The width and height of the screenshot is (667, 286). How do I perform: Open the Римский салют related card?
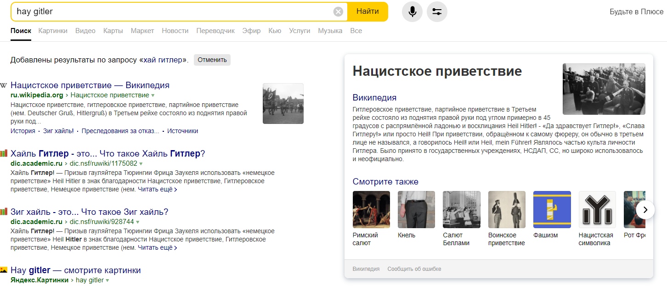click(x=371, y=219)
